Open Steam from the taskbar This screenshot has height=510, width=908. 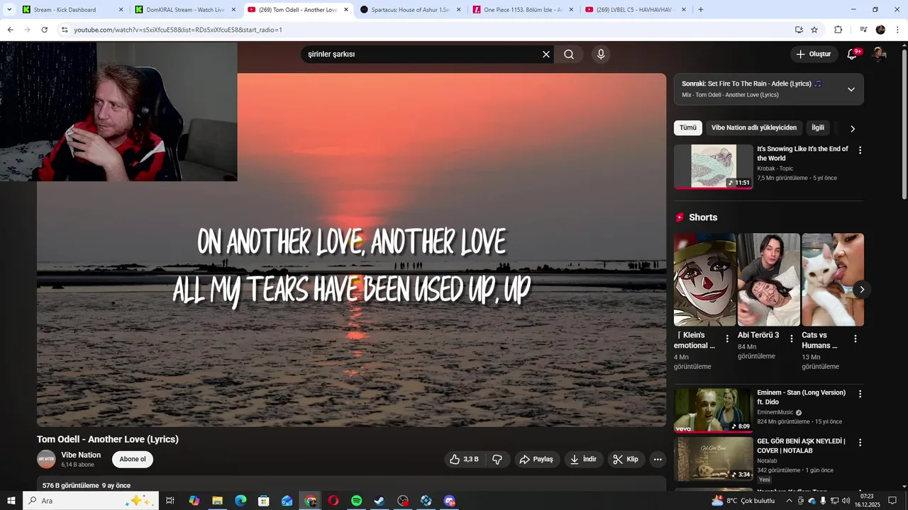pos(380,501)
